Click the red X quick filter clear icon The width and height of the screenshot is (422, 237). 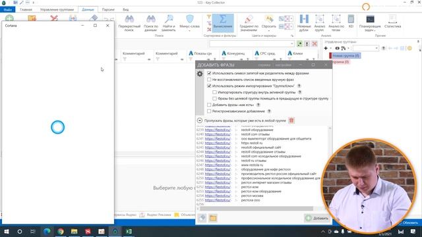pyautogui.click(x=315, y=44)
